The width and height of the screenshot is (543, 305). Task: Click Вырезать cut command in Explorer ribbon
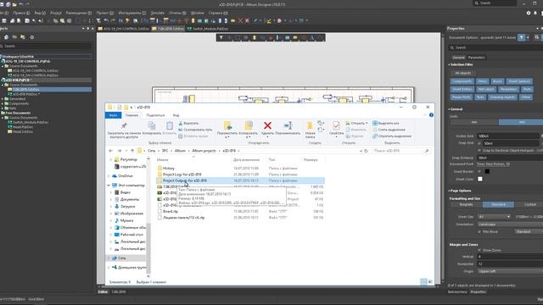188,123
